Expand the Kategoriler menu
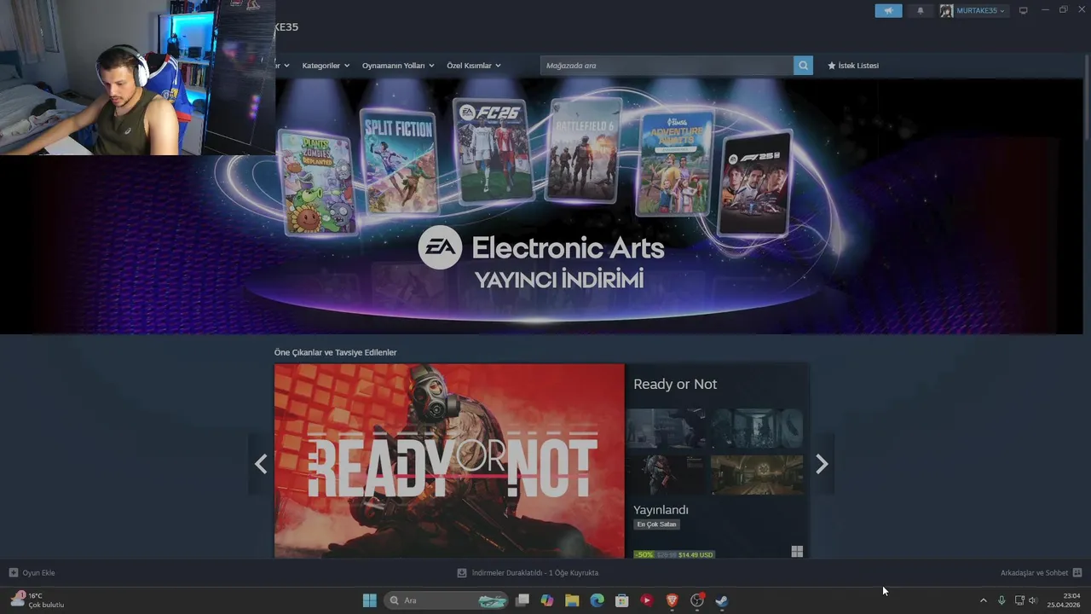This screenshot has height=614, width=1091. coord(326,66)
